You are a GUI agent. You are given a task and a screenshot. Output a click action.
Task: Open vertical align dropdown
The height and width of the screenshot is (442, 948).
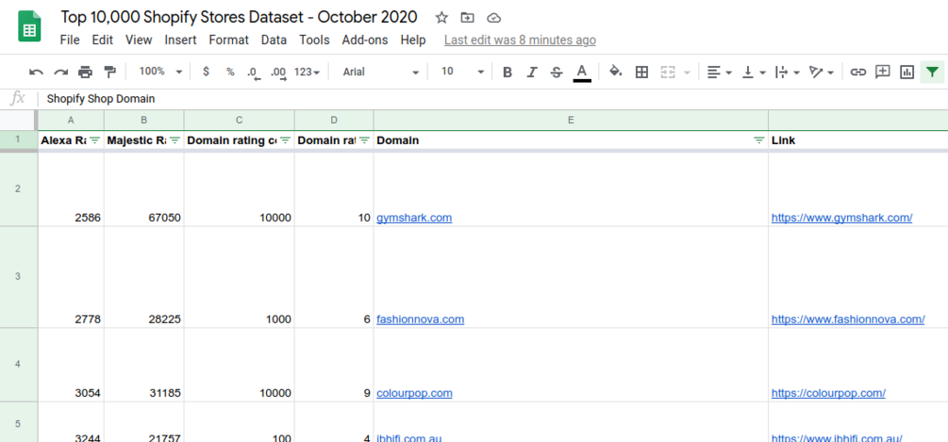(754, 73)
